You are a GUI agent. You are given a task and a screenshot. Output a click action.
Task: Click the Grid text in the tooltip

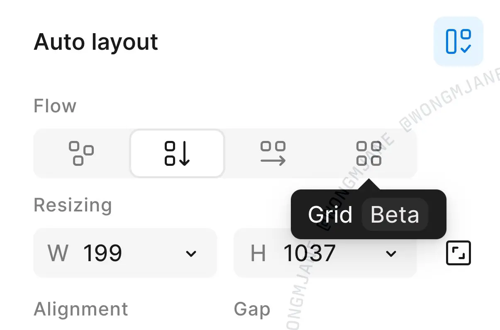pos(330,215)
